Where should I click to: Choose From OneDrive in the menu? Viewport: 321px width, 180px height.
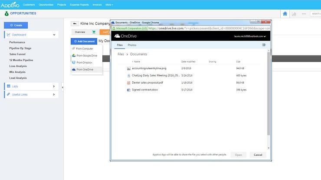click(87, 70)
